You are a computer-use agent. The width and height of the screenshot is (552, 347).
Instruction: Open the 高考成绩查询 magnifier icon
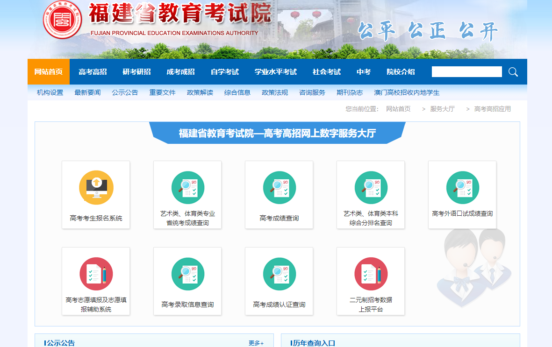tap(279, 188)
